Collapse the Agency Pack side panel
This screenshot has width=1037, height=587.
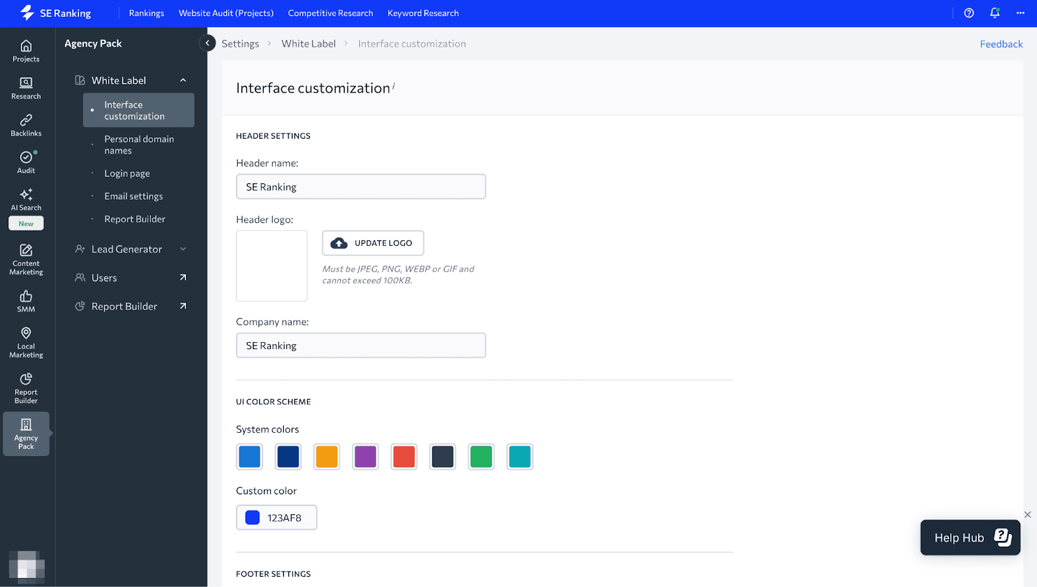pos(207,43)
